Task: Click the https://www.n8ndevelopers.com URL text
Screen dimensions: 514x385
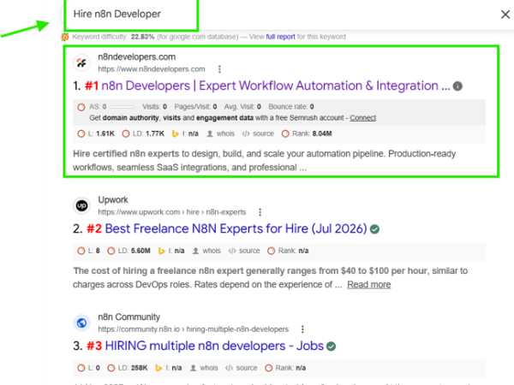Action: point(152,69)
